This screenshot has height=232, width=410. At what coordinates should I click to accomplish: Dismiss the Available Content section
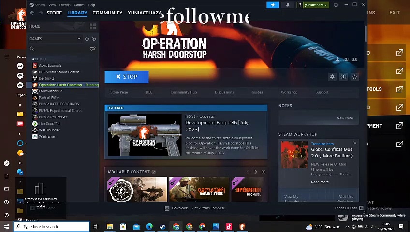coord(264,172)
